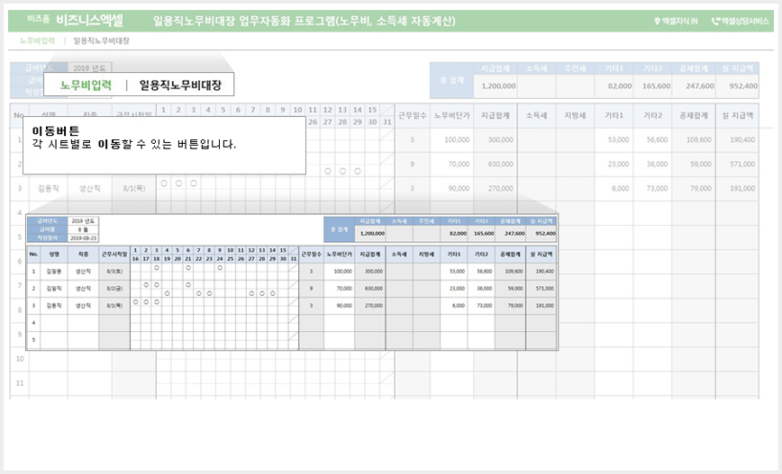The height and width of the screenshot is (474, 782).
Task: Click 실 지급액 header in faded background table
Action: pos(737,115)
